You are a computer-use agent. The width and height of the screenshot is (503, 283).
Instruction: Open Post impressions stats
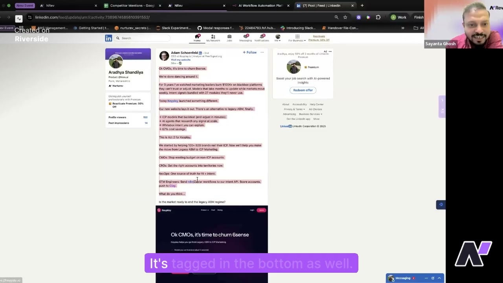pyautogui.click(x=128, y=123)
